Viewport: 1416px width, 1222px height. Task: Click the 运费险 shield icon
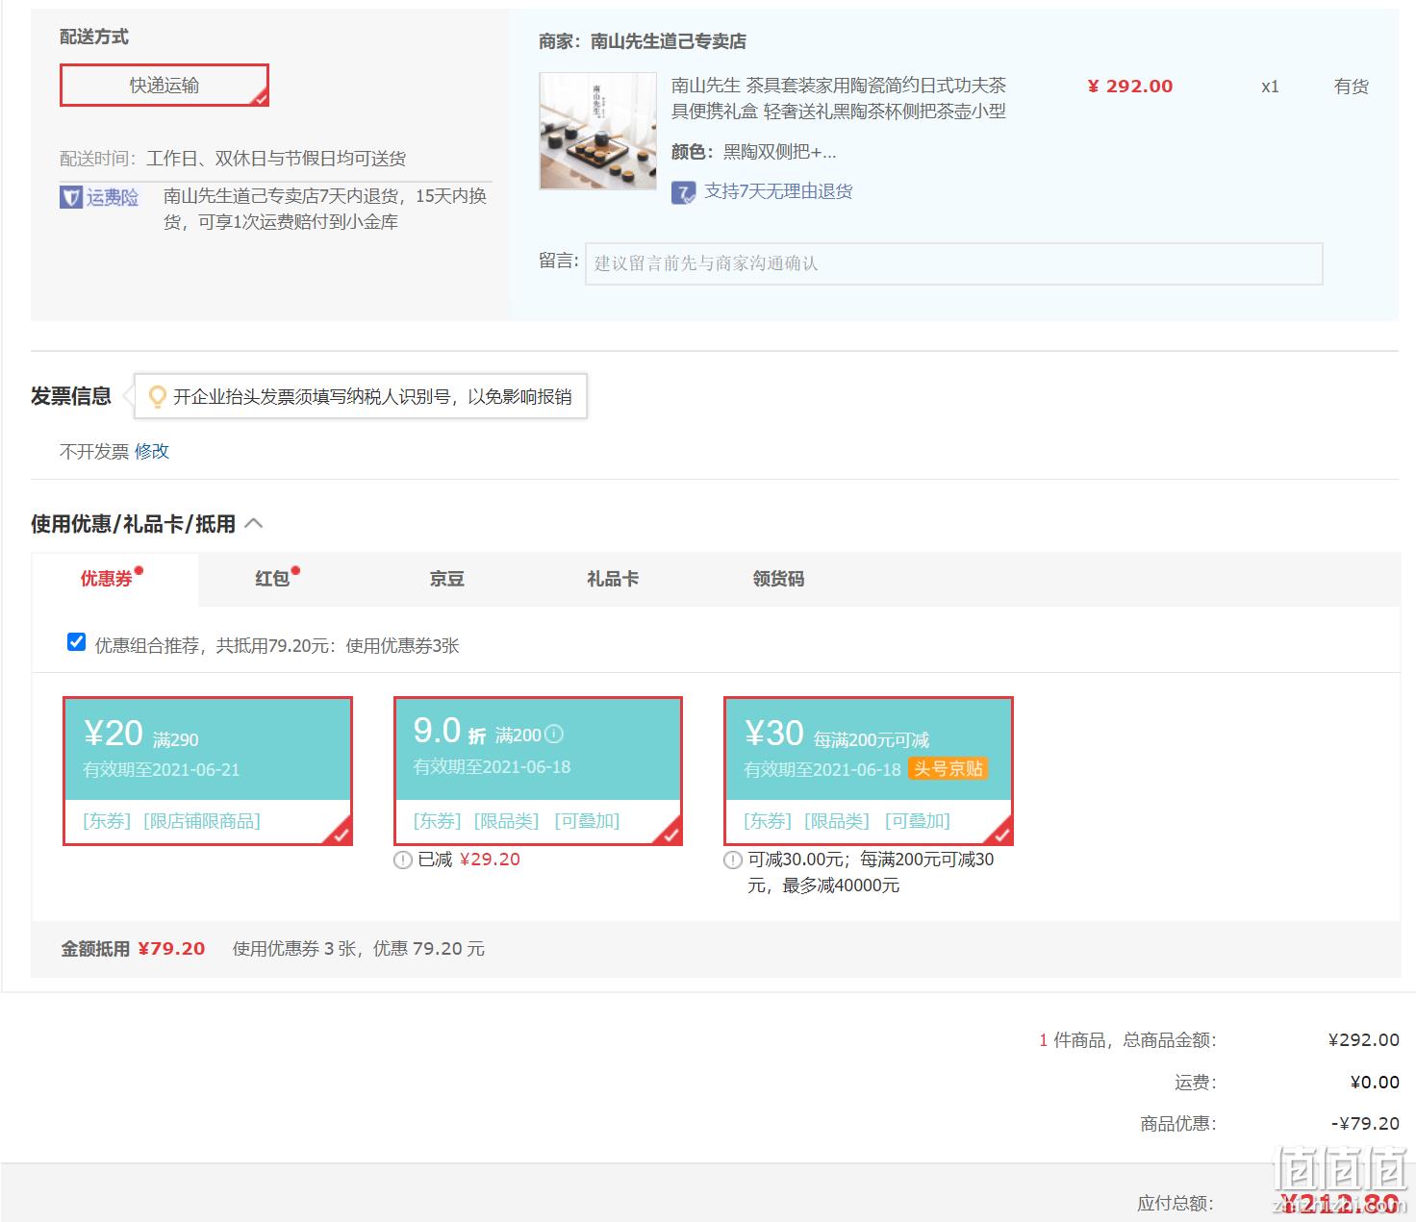[x=70, y=197]
